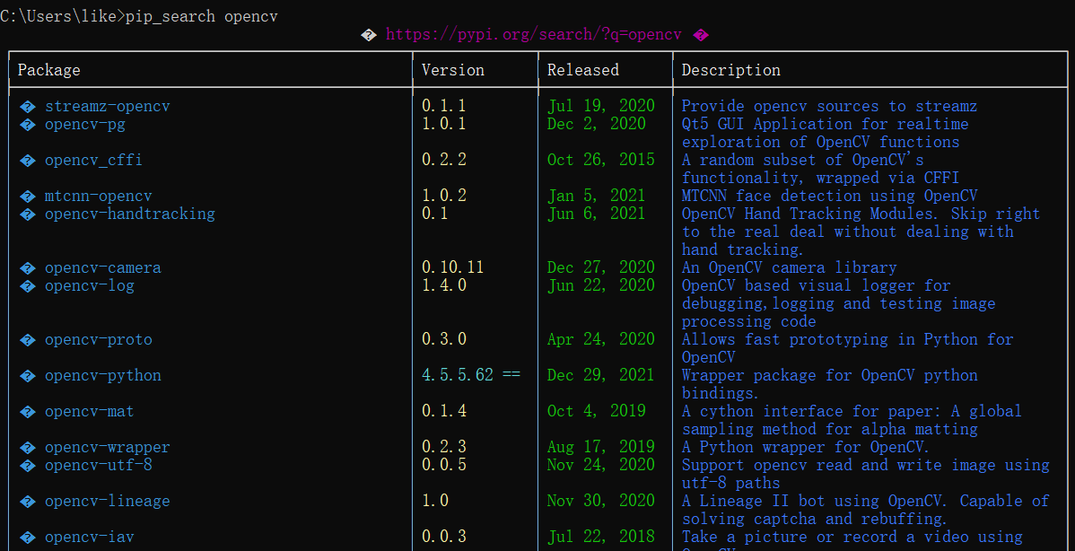The width and height of the screenshot is (1075, 551).
Task: Click the icon next to opencv-handtracking
Action: (28, 214)
